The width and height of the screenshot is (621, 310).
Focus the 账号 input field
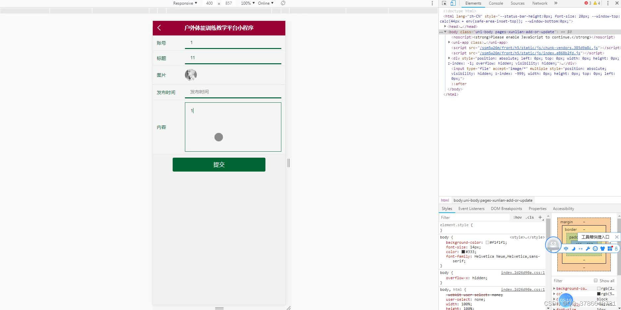pyautogui.click(x=233, y=43)
